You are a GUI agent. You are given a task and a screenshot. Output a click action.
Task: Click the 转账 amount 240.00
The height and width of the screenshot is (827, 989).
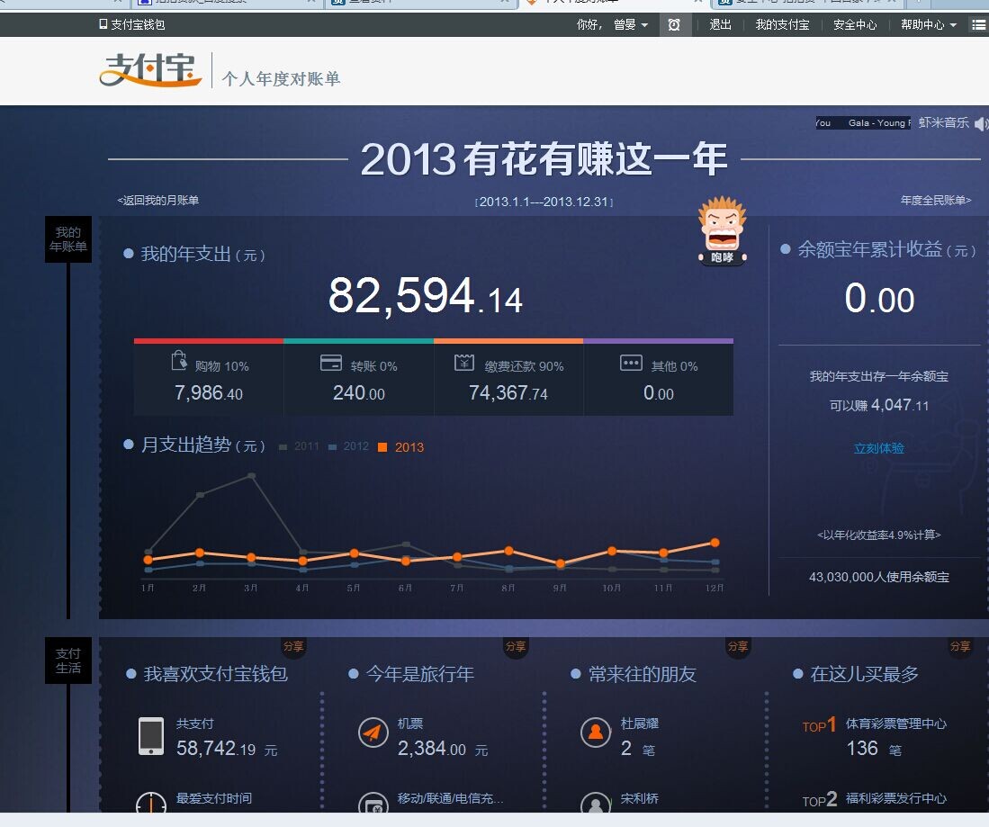pos(359,393)
